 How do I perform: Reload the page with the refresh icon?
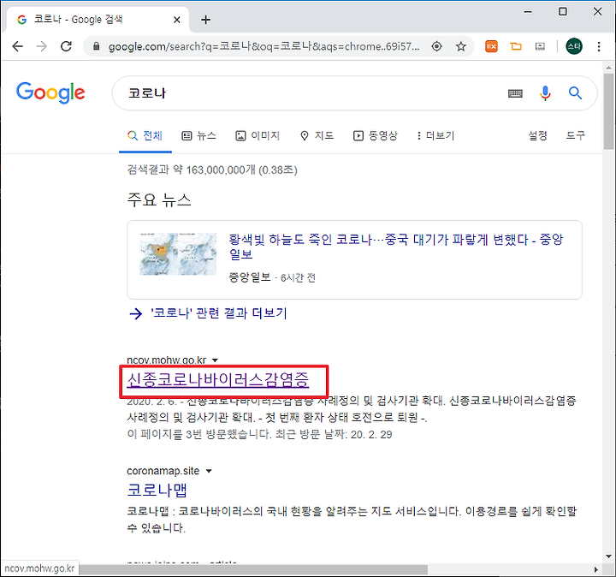point(67,46)
